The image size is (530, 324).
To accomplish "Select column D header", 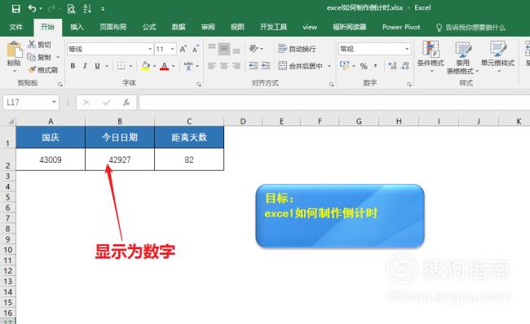I will pos(243,121).
